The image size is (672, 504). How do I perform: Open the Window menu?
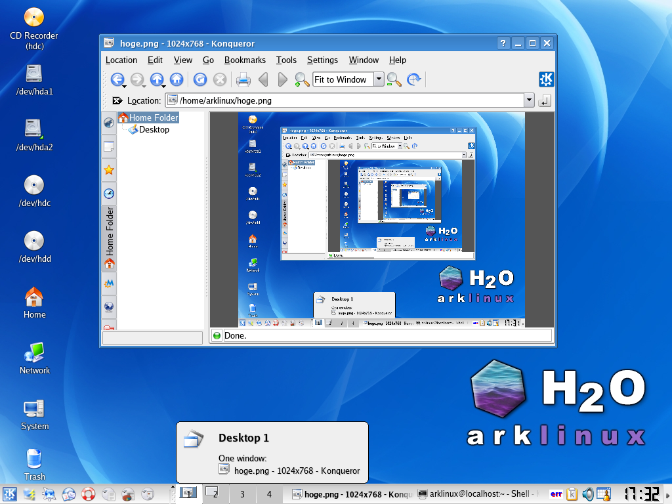364,60
